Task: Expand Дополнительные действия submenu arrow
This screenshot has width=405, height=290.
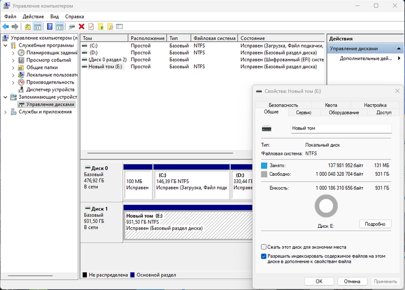Action: pos(399,59)
